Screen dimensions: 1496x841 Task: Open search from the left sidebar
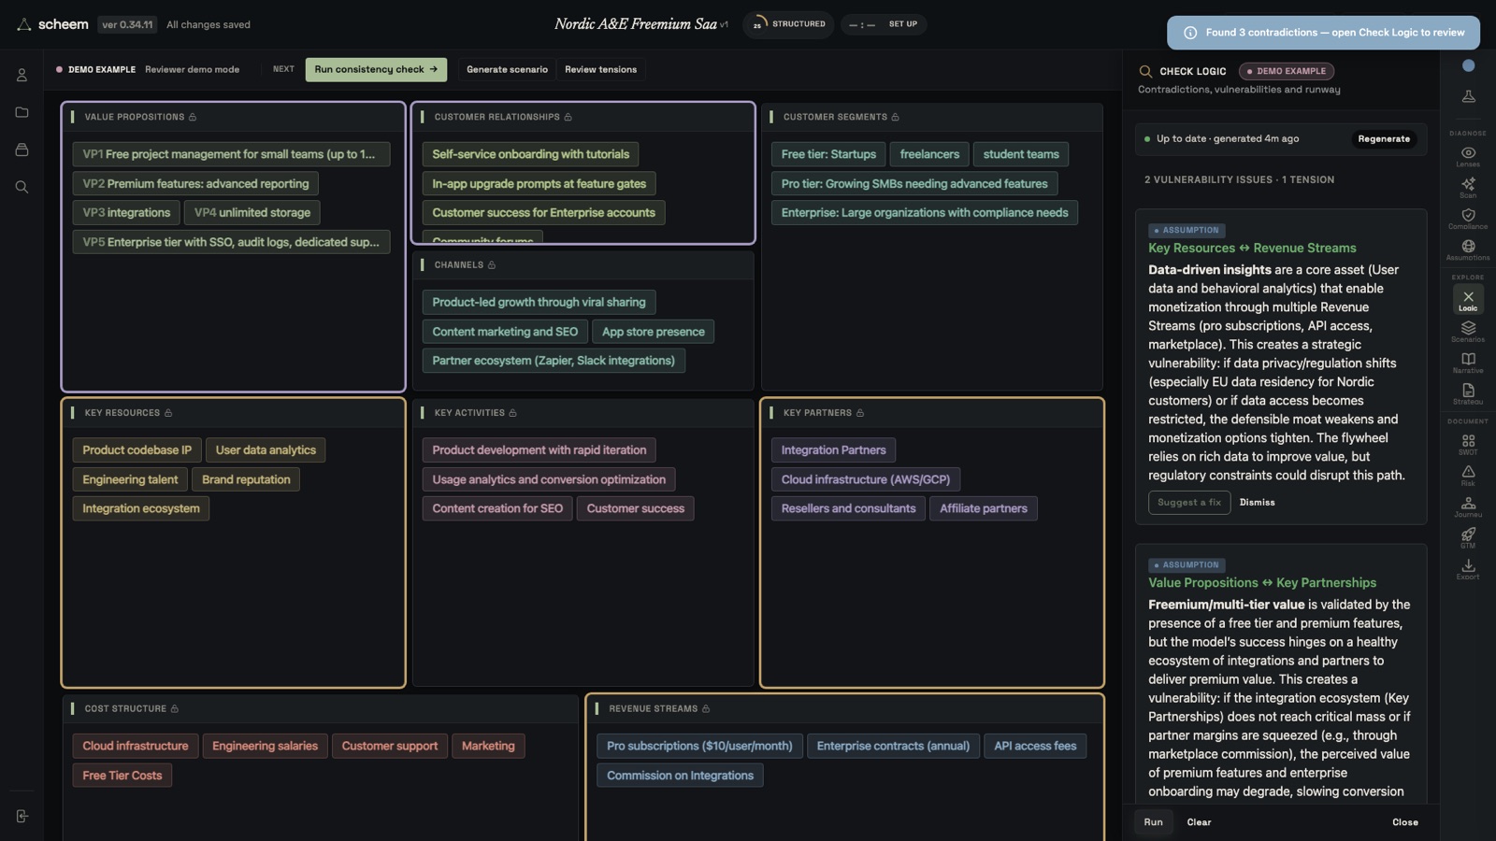click(22, 187)
